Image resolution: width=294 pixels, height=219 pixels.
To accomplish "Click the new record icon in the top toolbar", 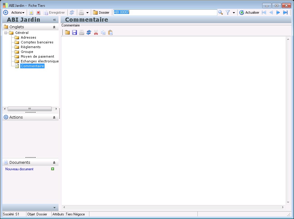I will [31, 12].
